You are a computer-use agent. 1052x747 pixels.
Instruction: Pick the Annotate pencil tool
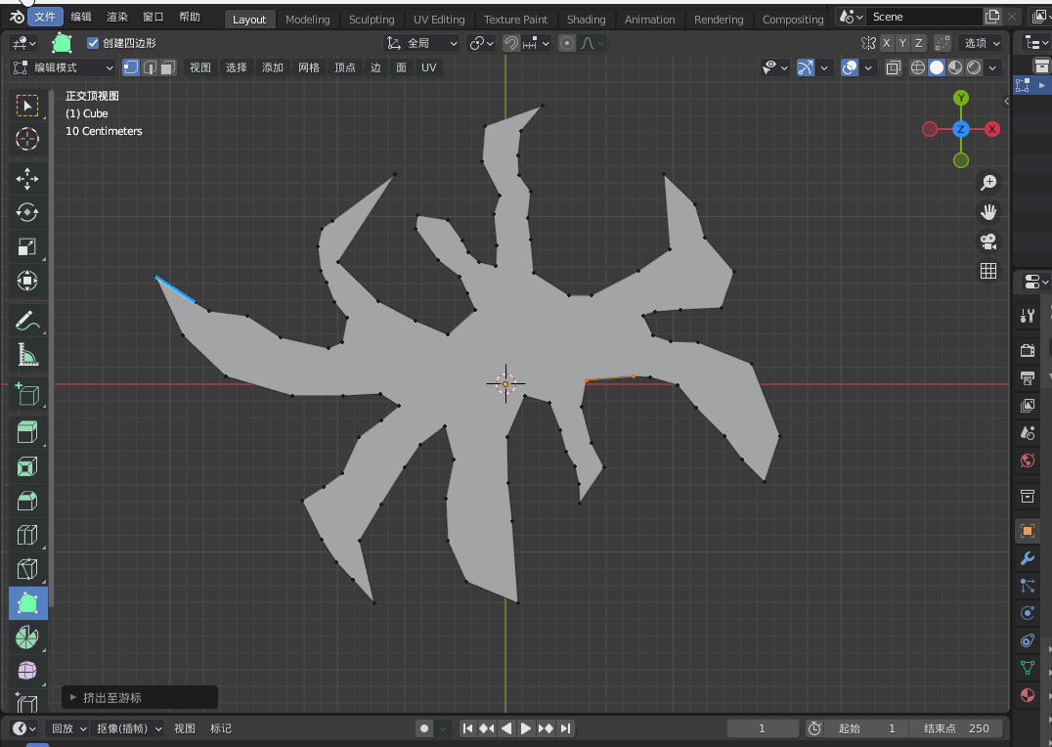[x=26, y=321]
